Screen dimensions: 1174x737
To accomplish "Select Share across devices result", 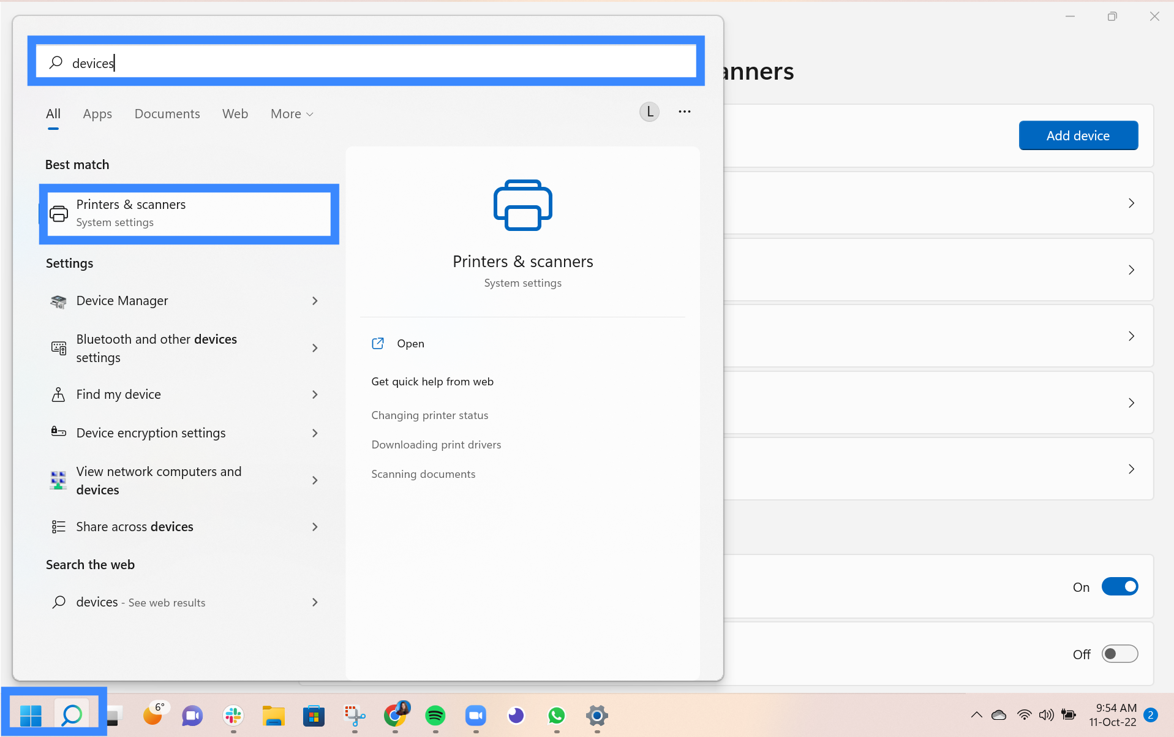I will 184,527.
